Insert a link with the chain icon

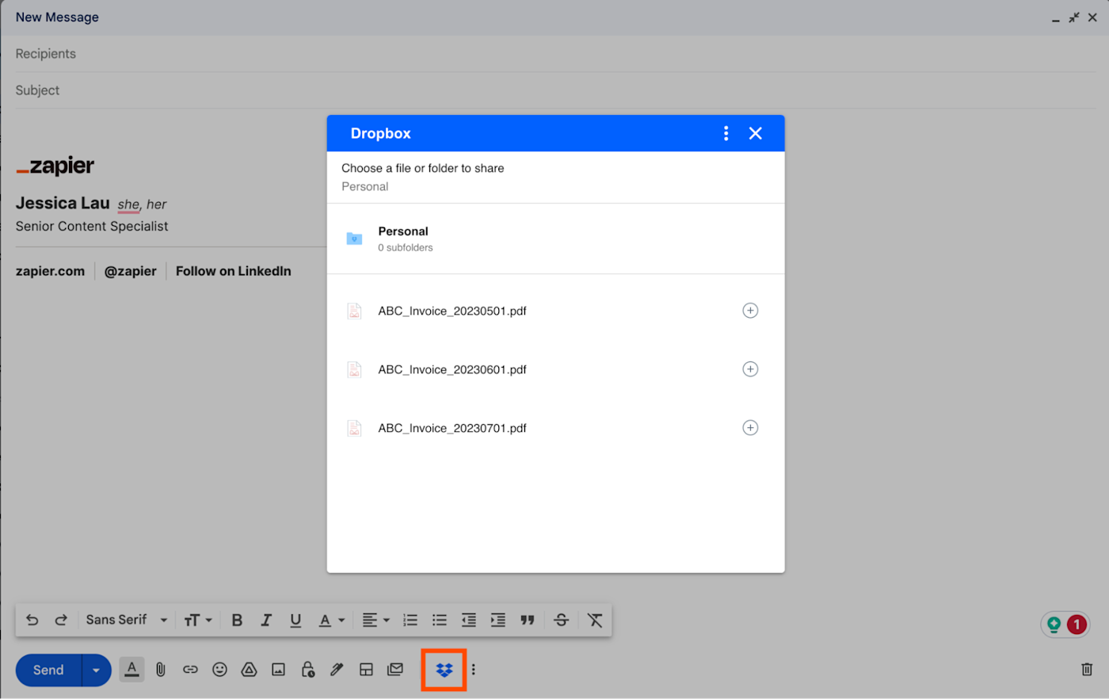190,670
